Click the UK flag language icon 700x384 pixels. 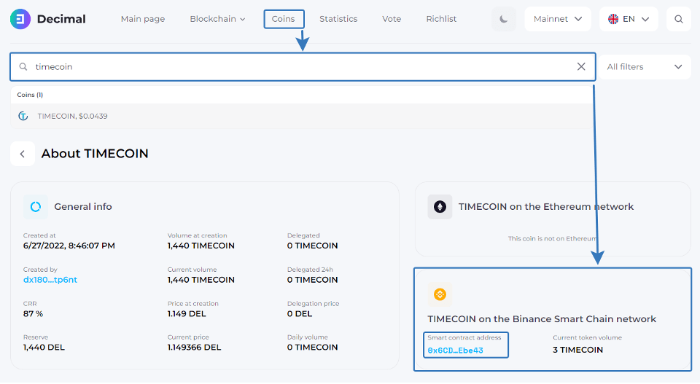613,19
